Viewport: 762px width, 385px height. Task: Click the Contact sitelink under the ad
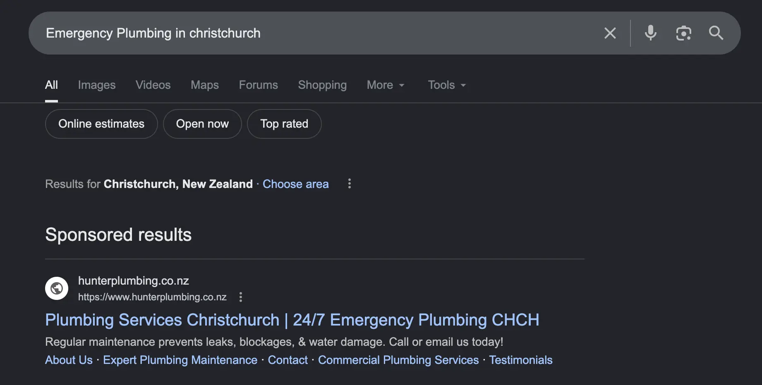tap(288, 360)
